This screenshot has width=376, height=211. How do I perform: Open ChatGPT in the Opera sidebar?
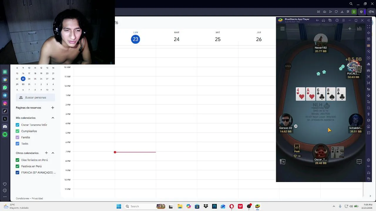(5, 72)
